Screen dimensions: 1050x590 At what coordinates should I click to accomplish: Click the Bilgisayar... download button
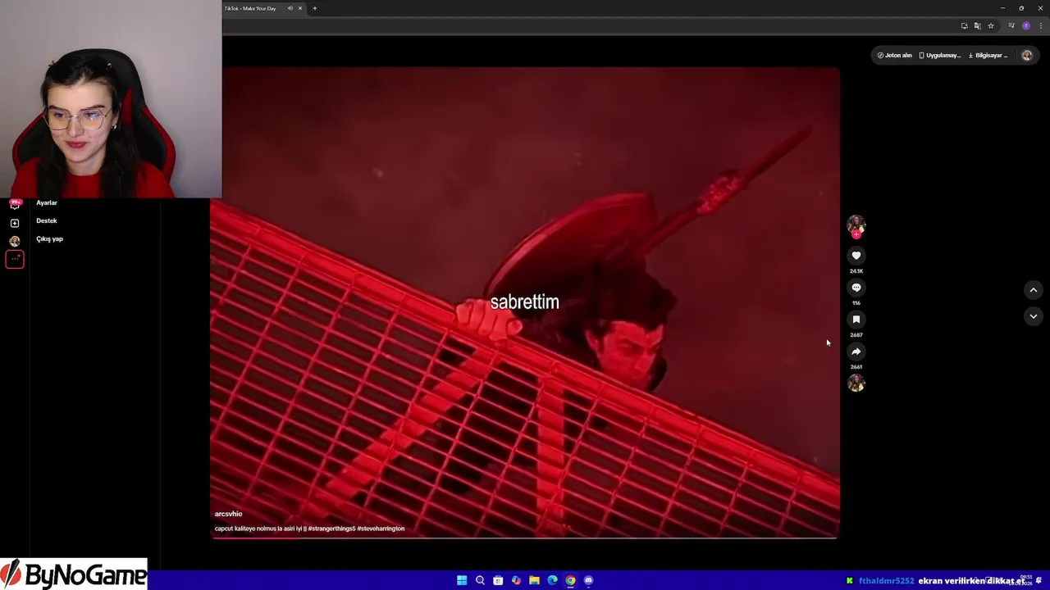988,56
